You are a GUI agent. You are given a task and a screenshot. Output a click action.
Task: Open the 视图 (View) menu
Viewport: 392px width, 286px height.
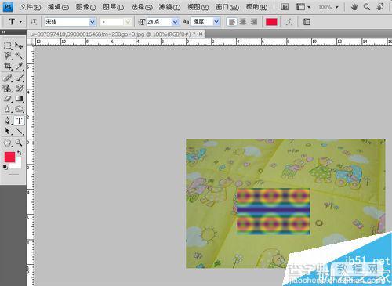coord(198,7)
